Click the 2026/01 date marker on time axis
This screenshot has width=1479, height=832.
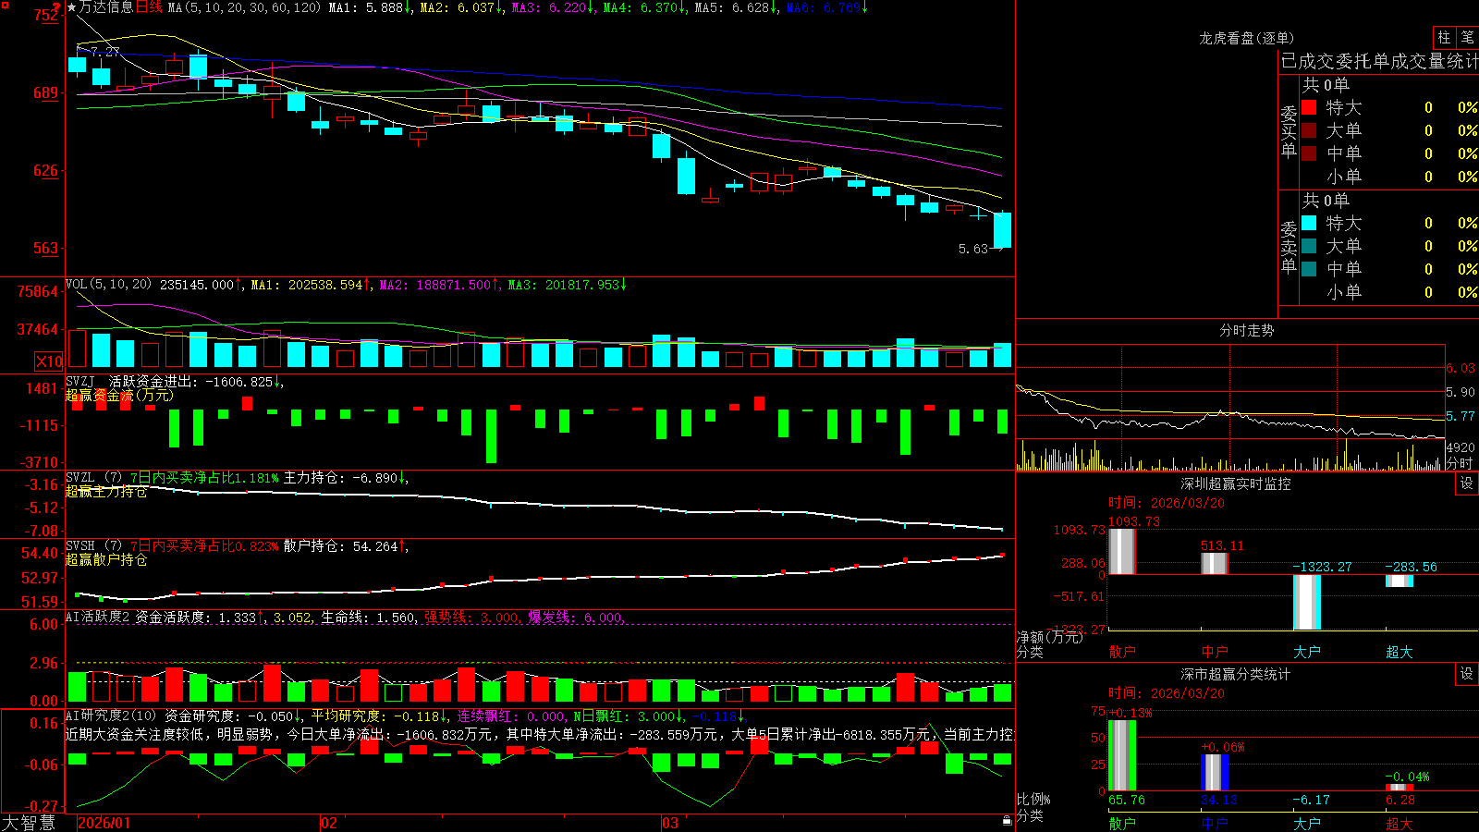pyautogui.click(x=104, y=823)
